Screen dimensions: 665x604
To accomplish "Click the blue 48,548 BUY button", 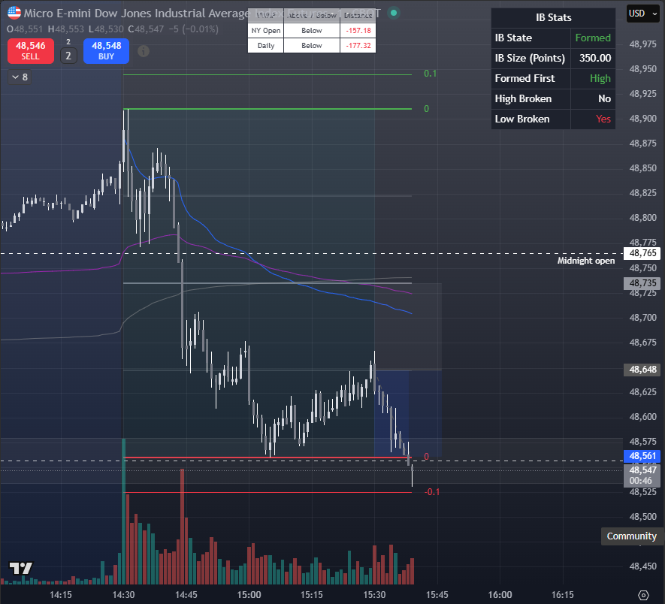I will [x=106, y=51].
